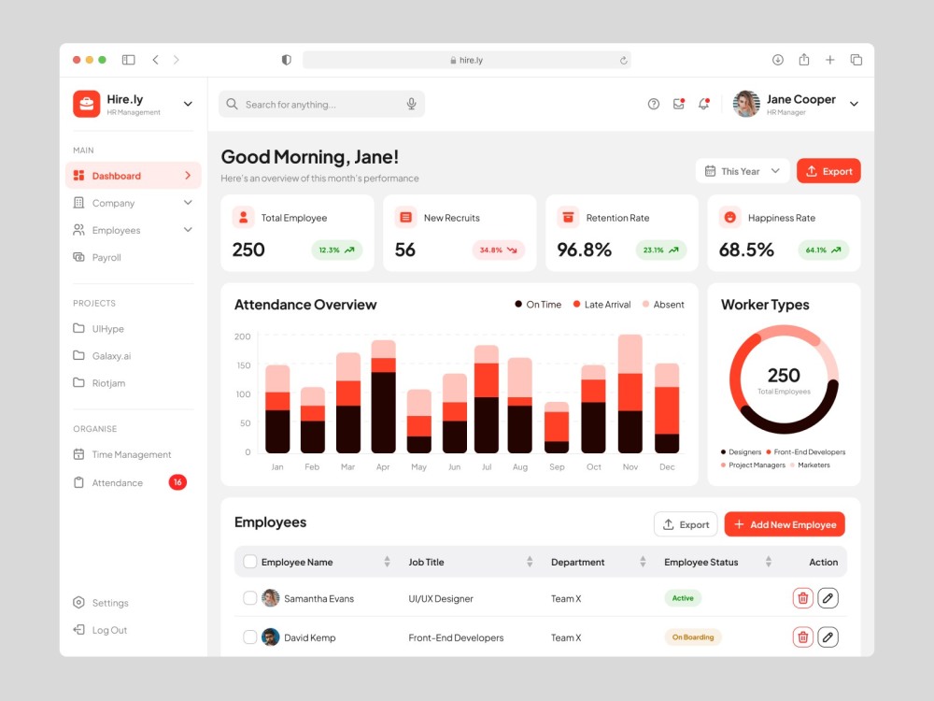Click the search magnifier icon

(233, 104)
